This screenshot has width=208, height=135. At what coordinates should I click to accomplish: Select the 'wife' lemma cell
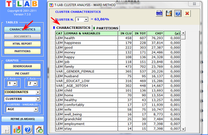coord(91,110)
